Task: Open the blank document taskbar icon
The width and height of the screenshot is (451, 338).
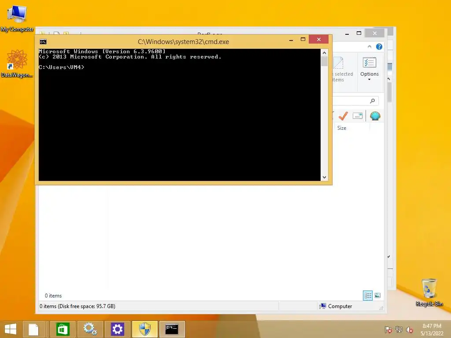Action: click(33, 329)
